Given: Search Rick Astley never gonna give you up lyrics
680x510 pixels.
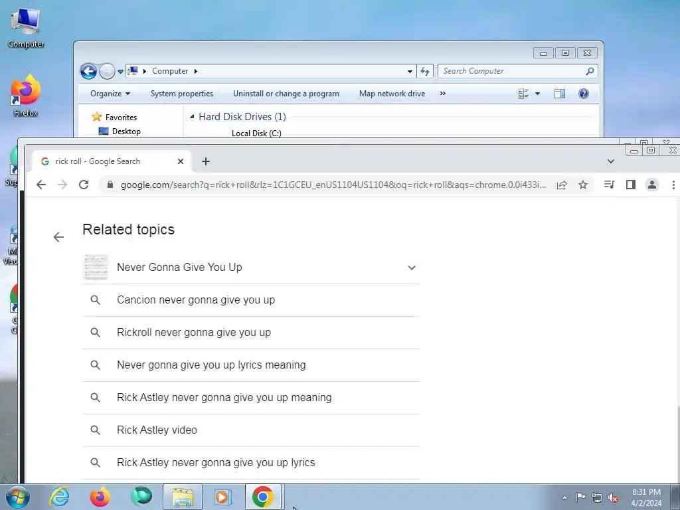Looking at the screenshot, I should (250, 463).
